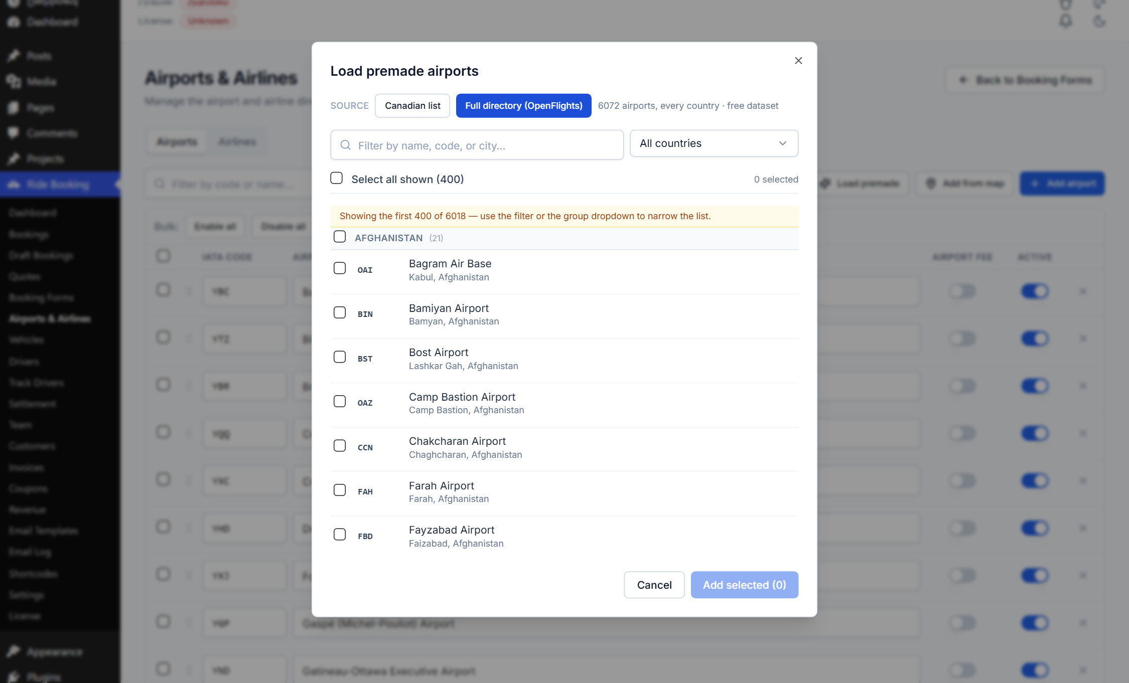Click the search magnifier icon in filter

pyautogui.click(x=346, y=145)
